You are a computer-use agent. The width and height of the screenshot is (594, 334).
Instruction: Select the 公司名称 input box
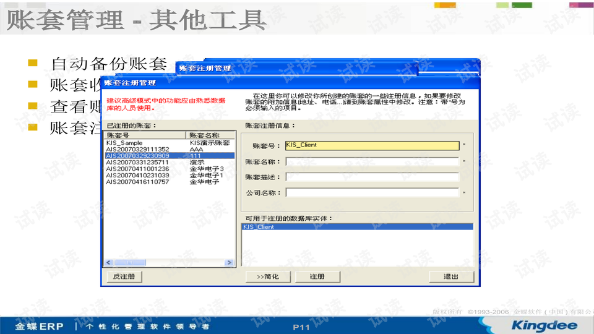pyautogui.click(x=372, y=193)
